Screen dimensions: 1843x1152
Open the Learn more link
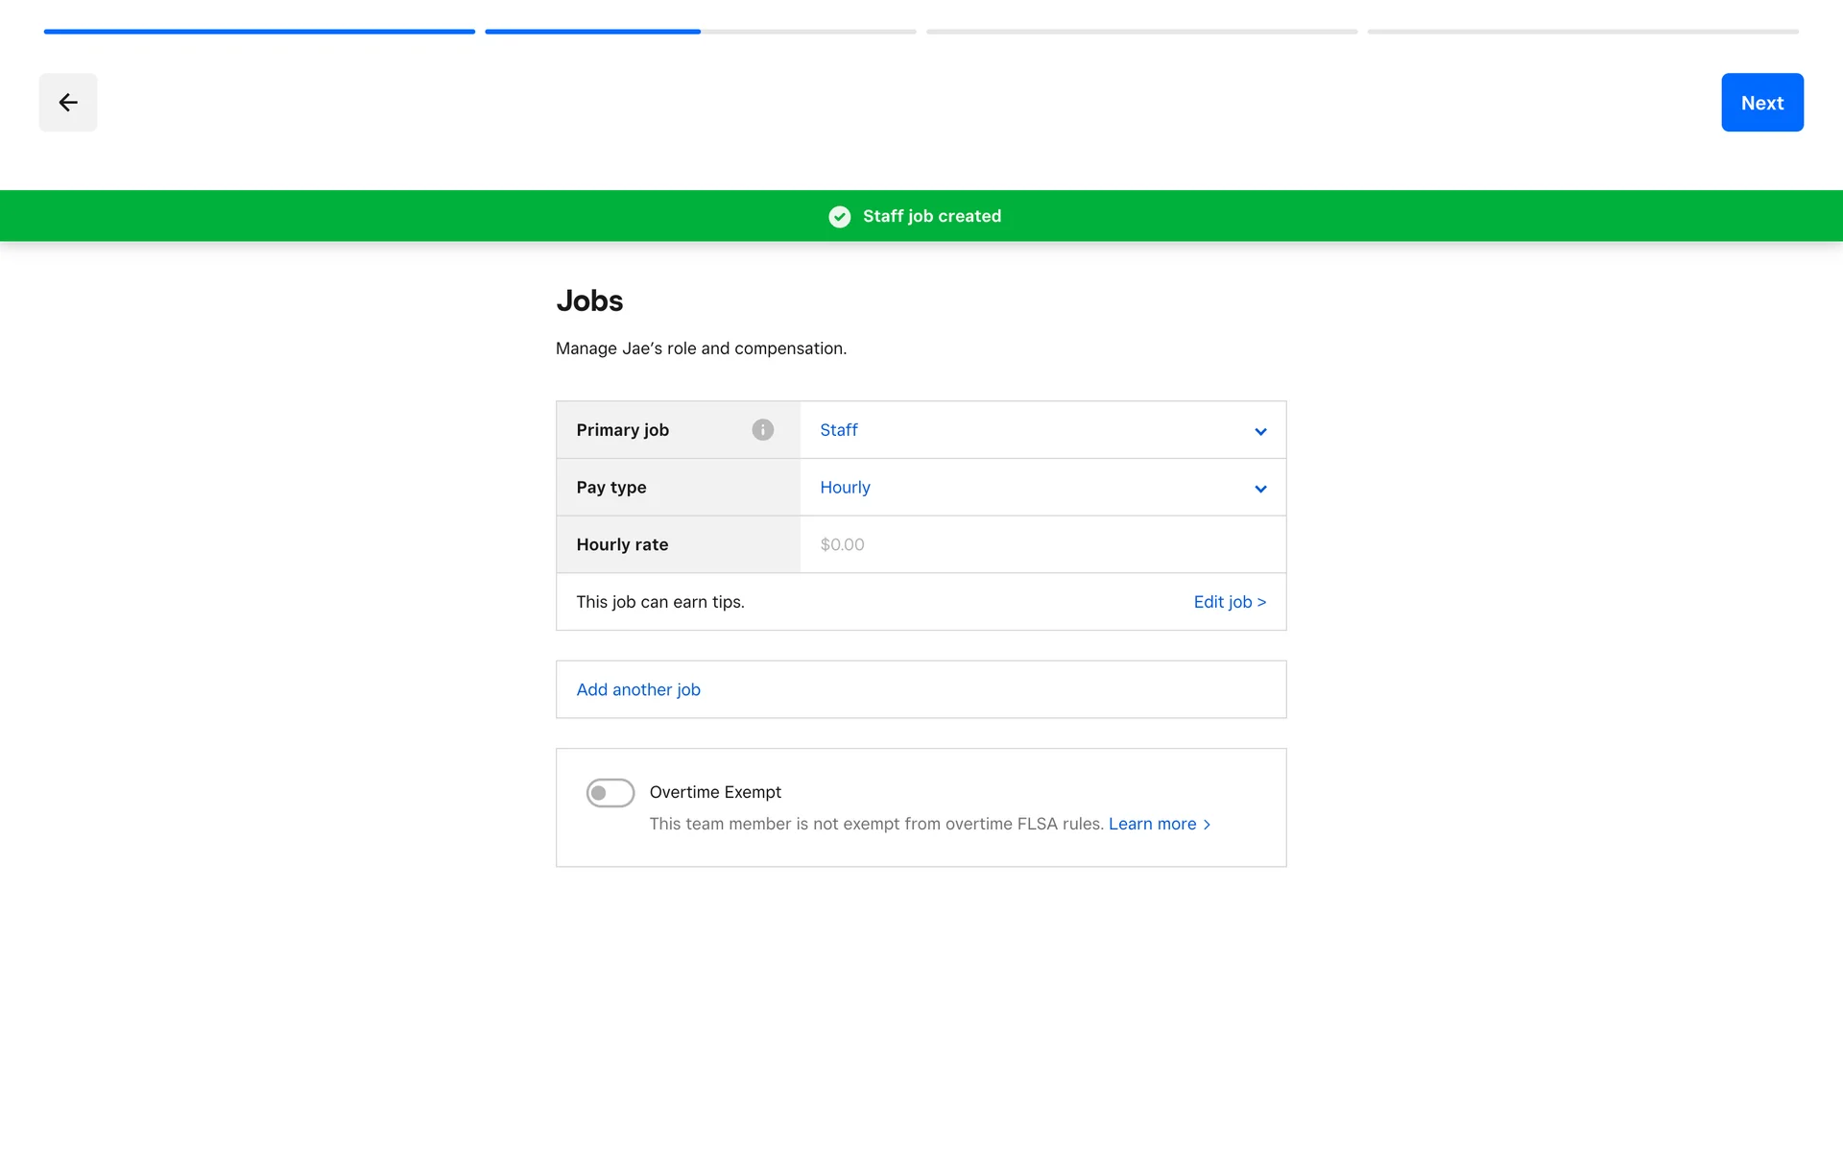point(1152,824)
